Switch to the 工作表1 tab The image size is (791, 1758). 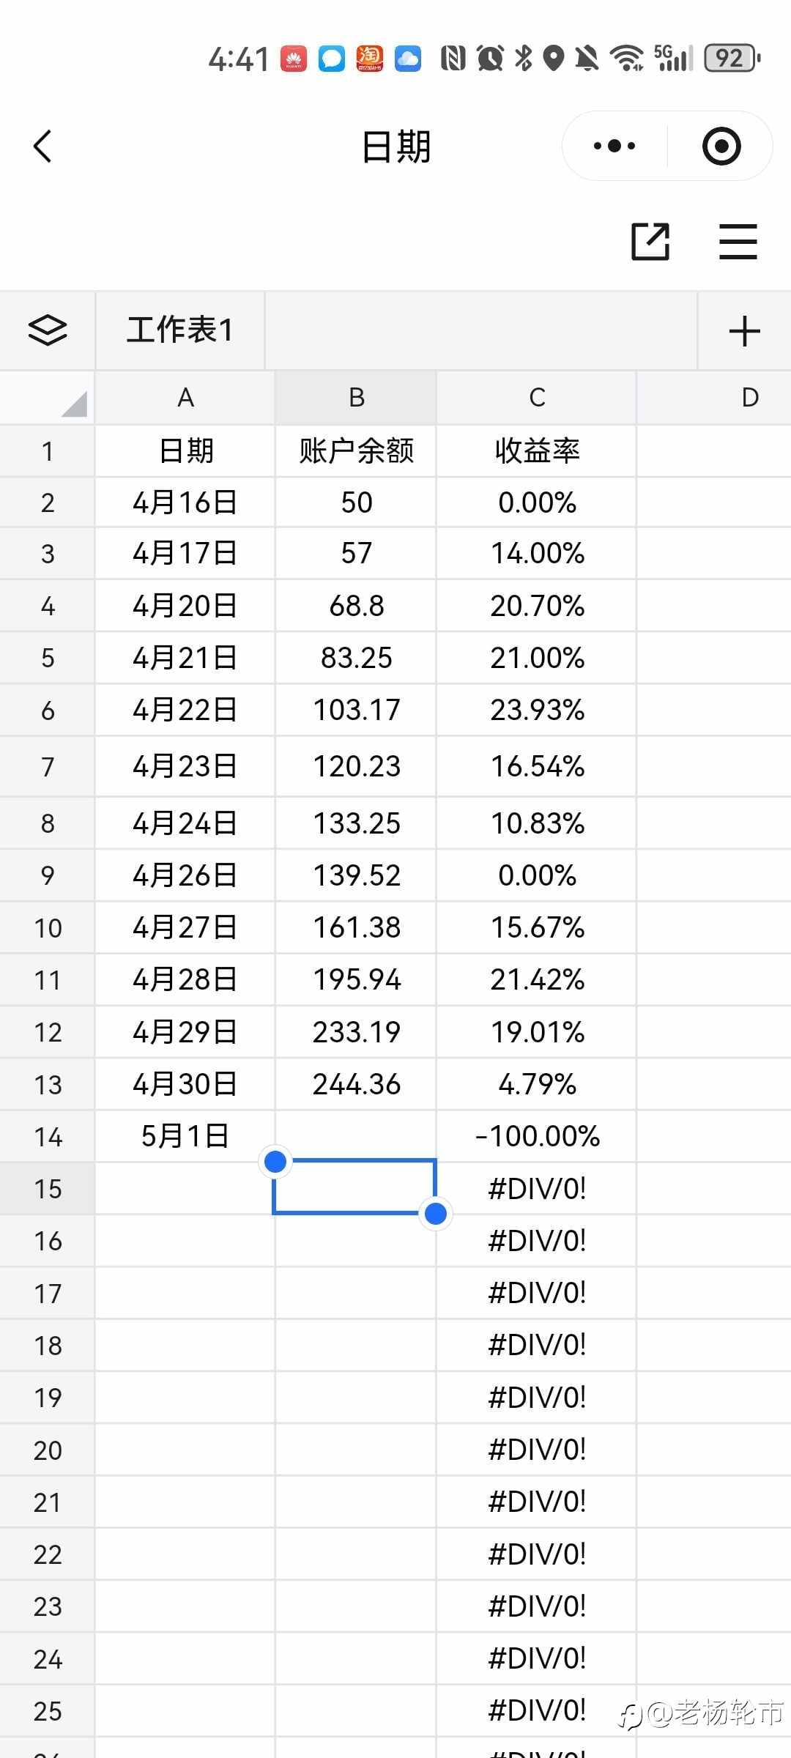[x=180, y=330]
